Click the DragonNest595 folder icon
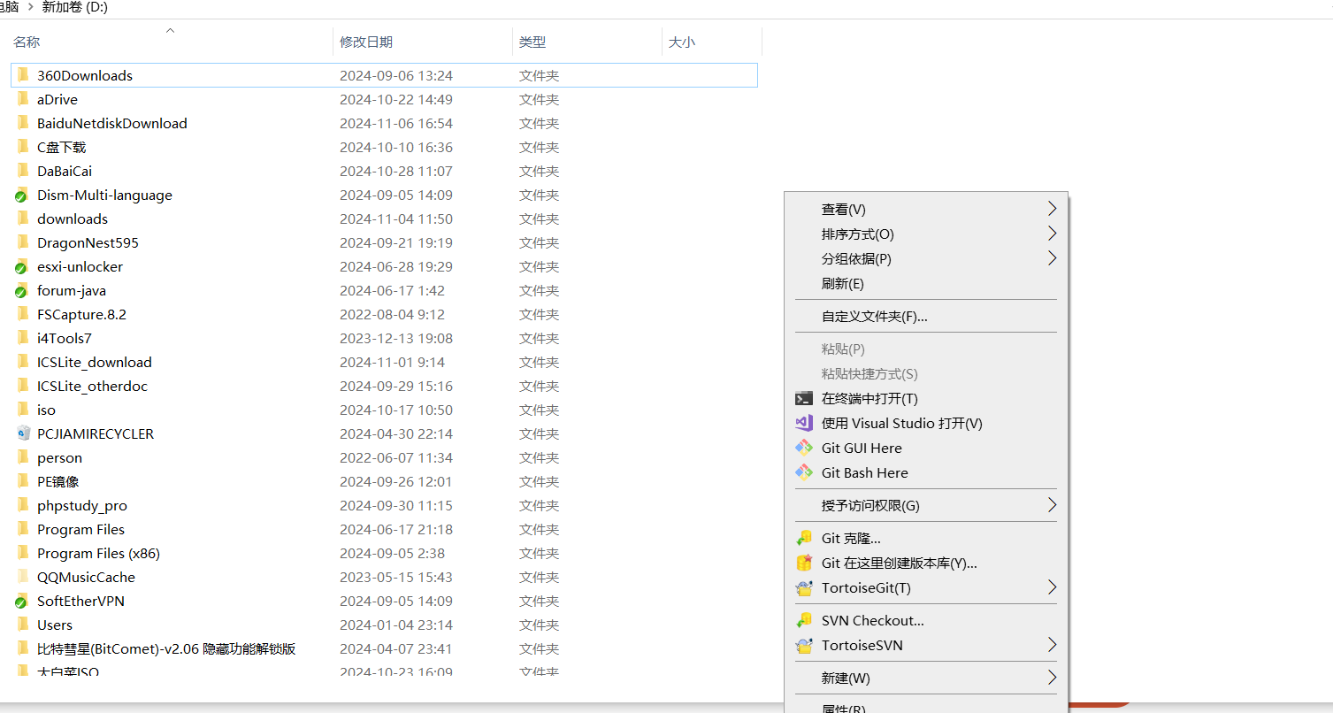Viewport: 1333px width, 713px height. [23, 242]
